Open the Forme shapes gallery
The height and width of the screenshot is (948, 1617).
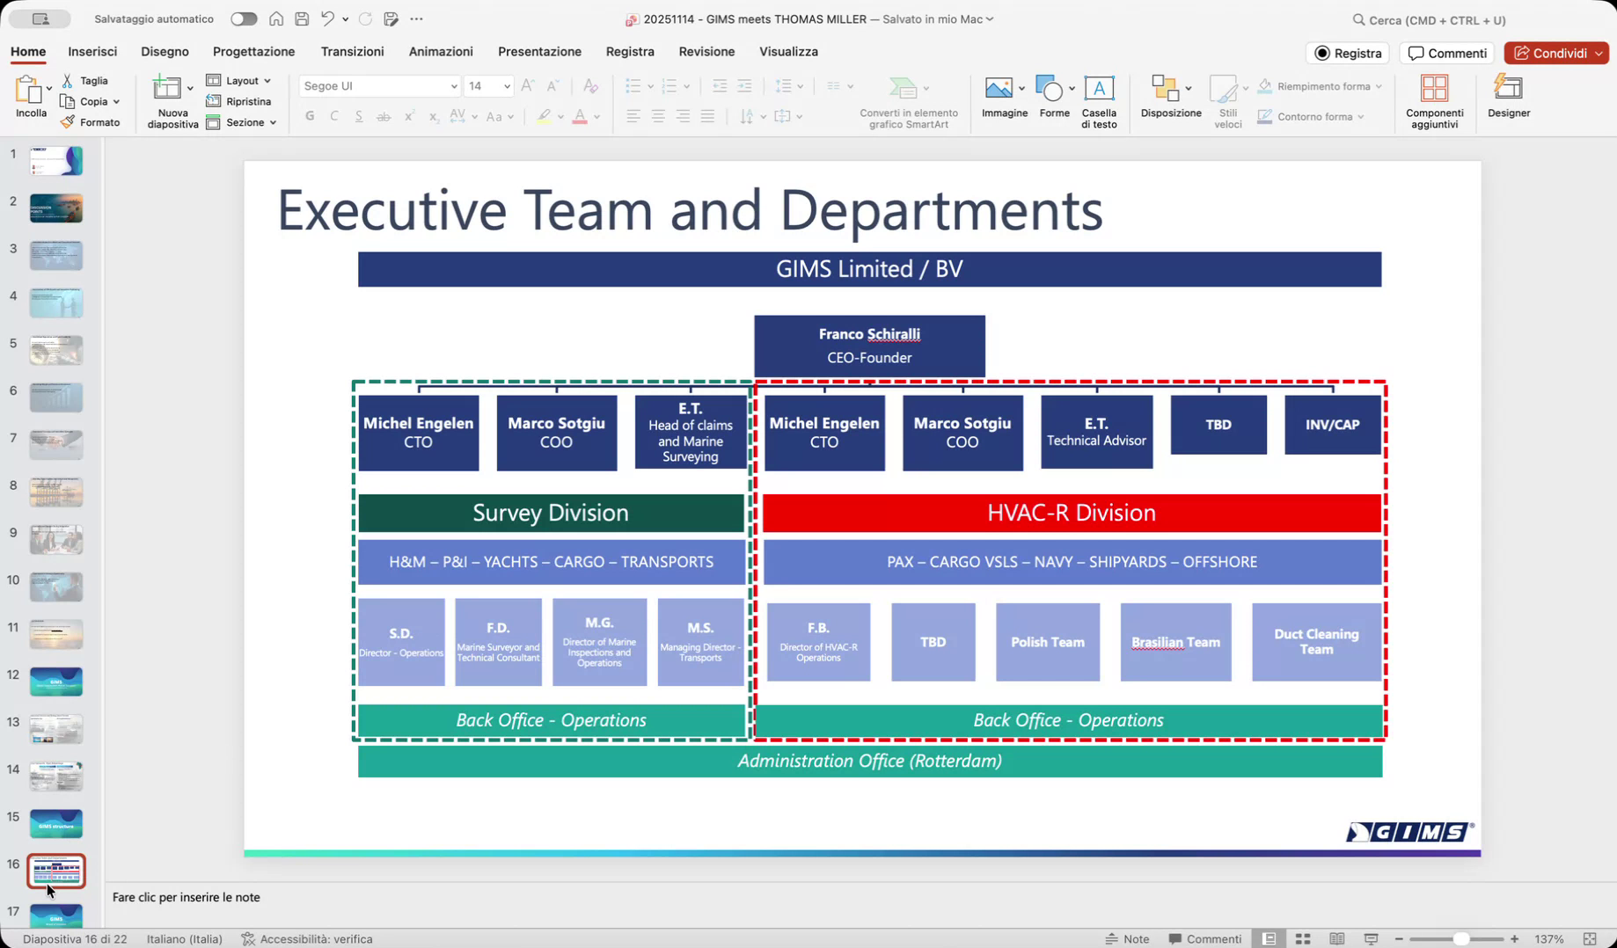(1049, 89)
